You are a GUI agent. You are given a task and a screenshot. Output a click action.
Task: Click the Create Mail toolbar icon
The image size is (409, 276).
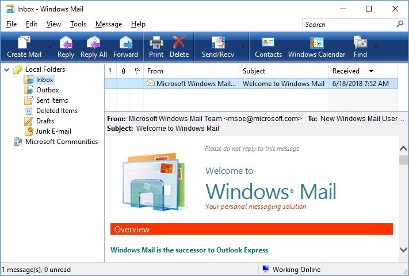24,47
